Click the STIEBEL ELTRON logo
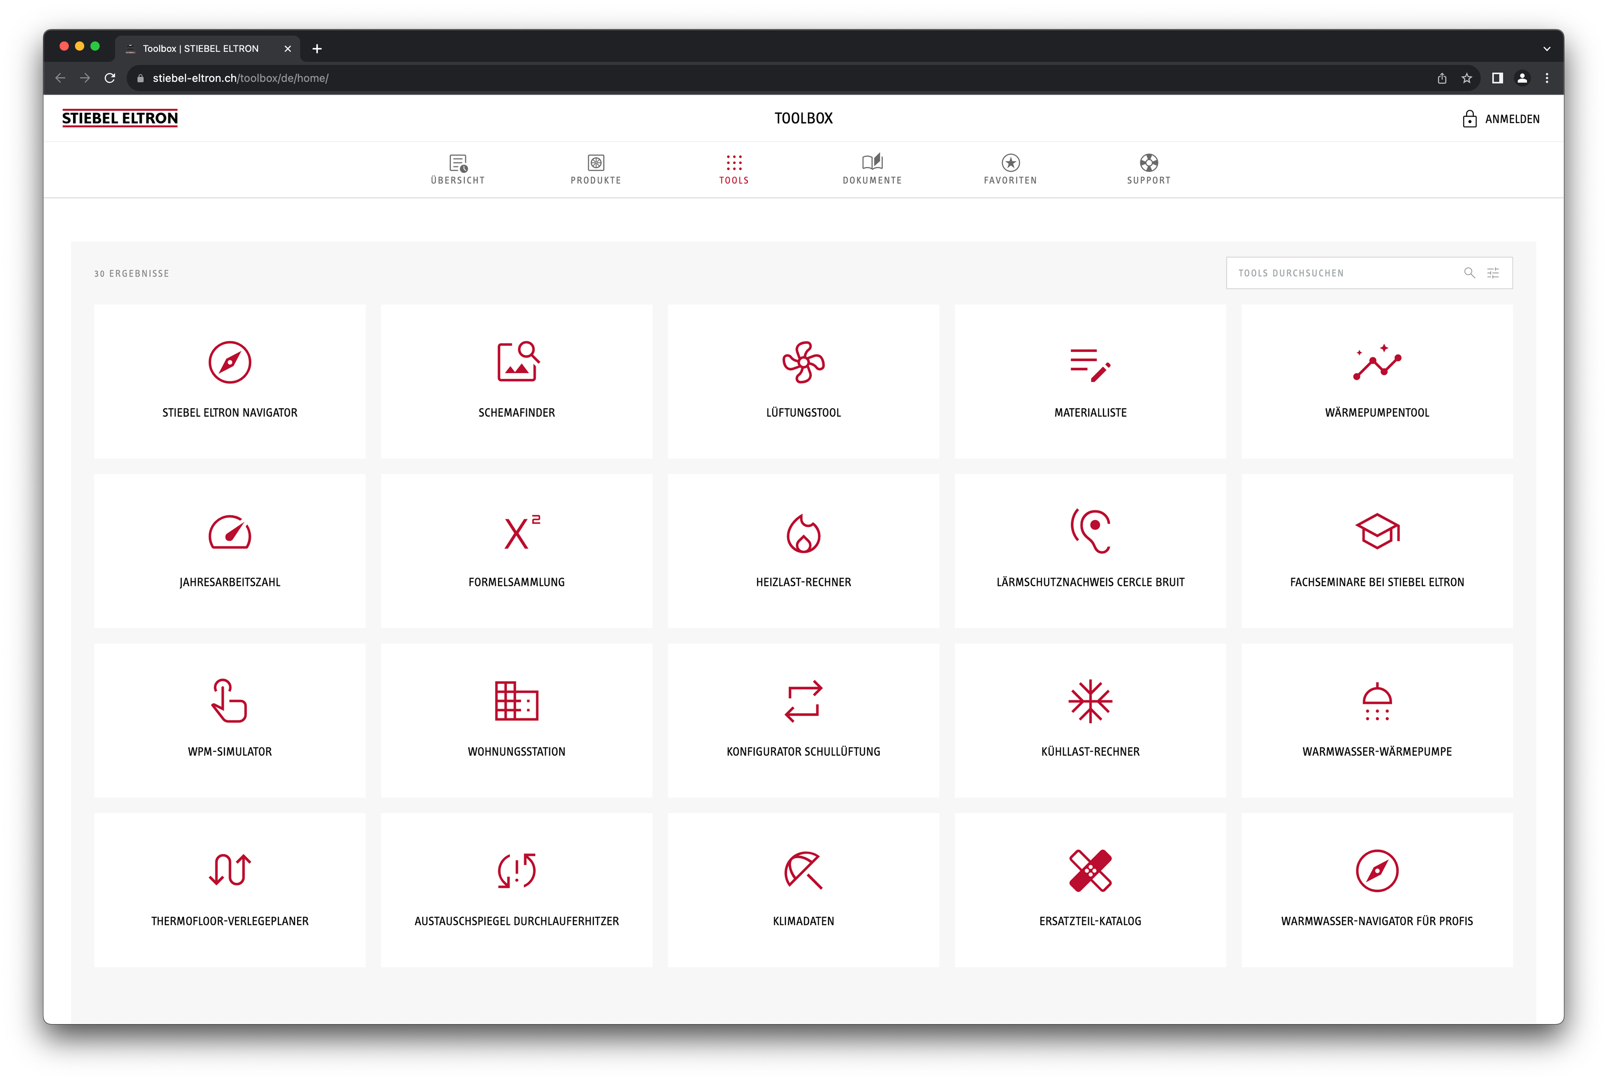Viewport: 1607px width, 1081px height. [x=120, y=118]
